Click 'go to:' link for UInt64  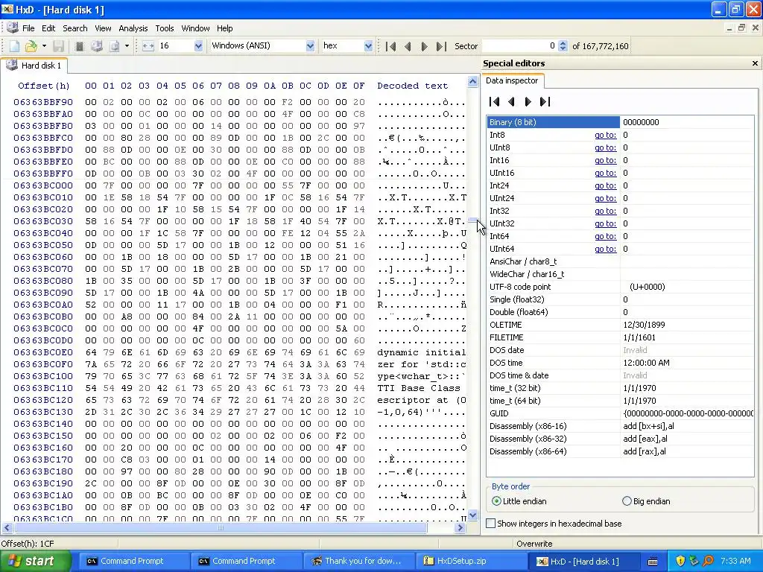[605, 249]
